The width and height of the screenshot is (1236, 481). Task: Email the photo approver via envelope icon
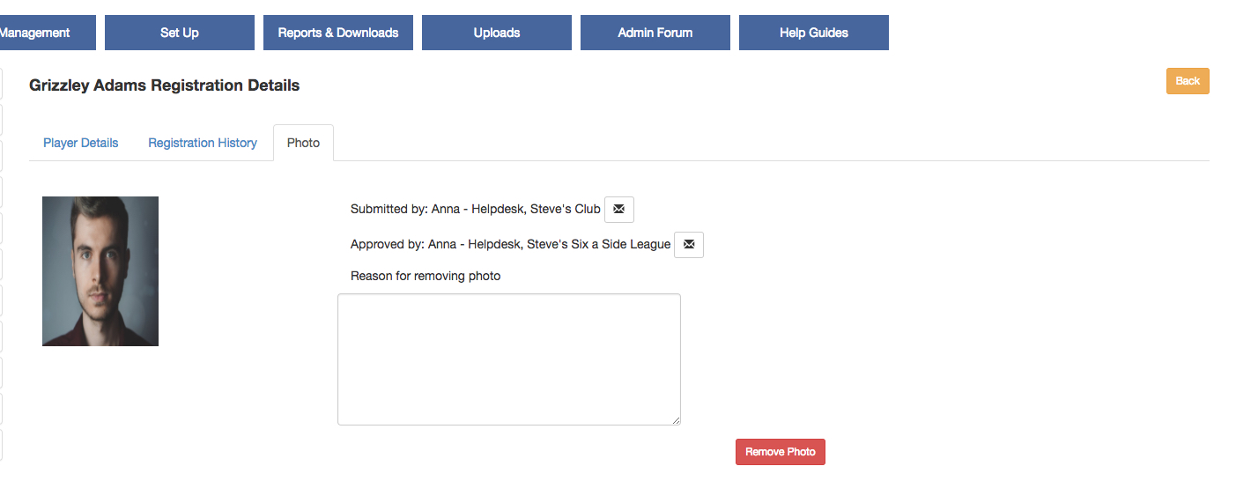coord(689,244)
